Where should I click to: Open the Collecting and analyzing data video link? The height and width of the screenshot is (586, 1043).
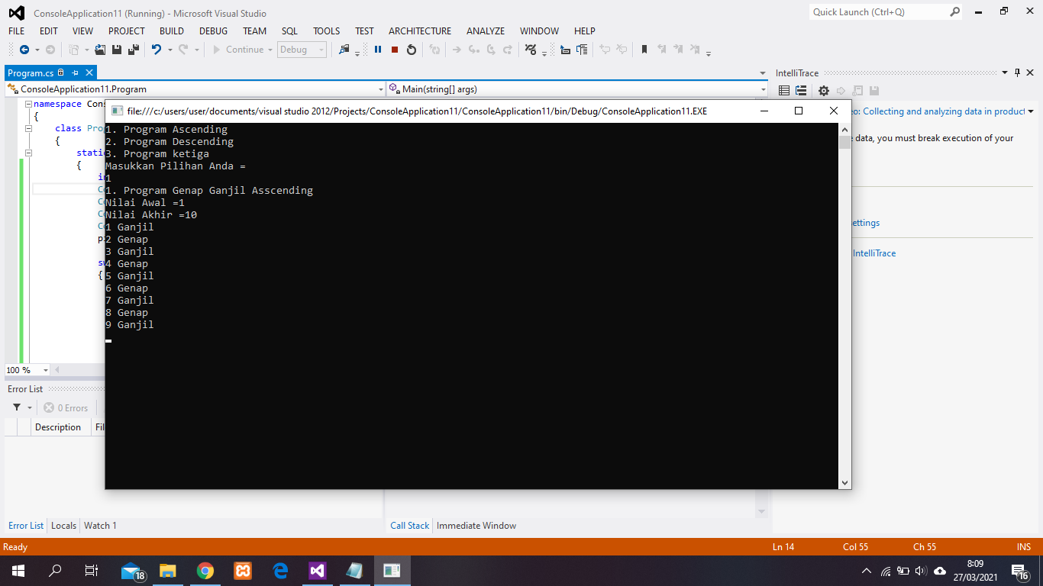[x=938, y=111]
